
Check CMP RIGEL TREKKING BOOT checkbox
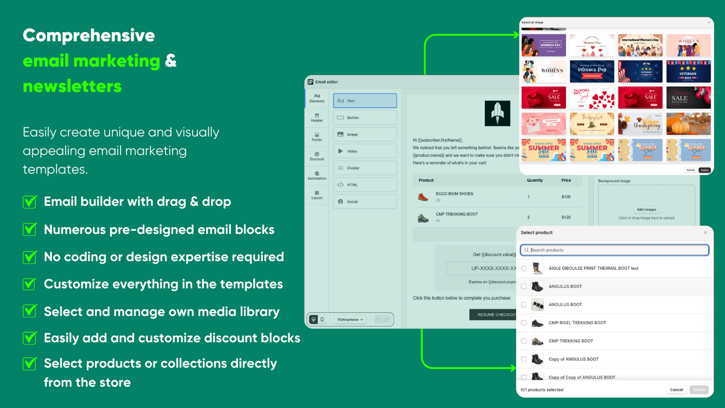tap(524, 322)
